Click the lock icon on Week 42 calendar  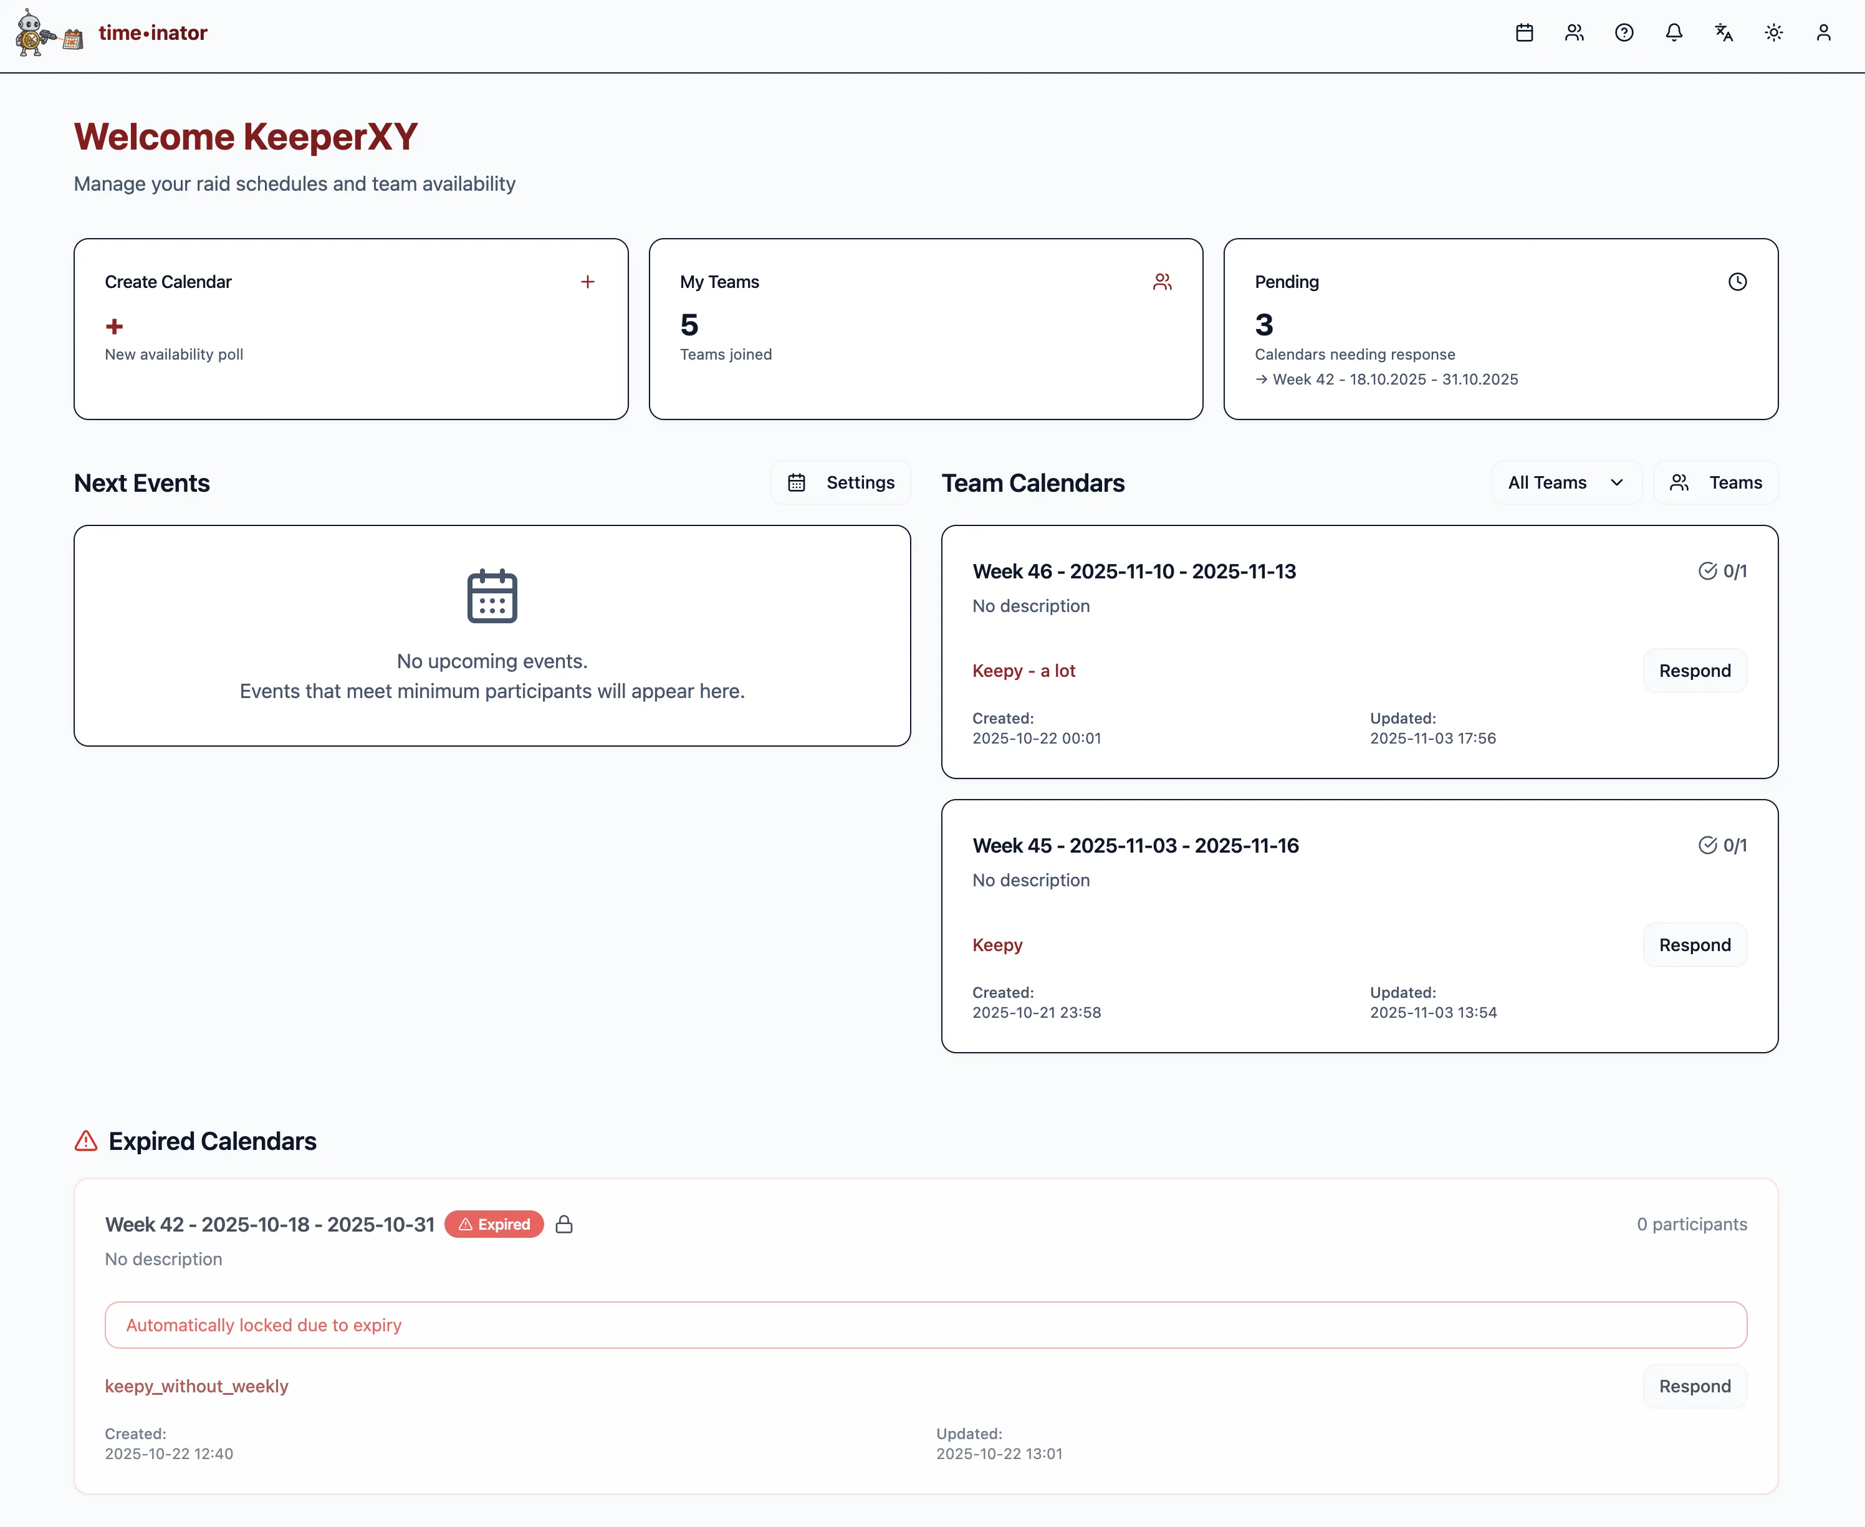(x=564, y=1225)
